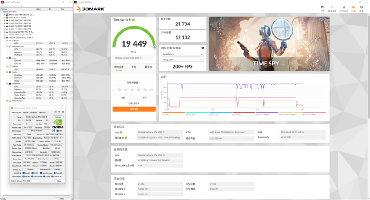This screenshot has width=370, height=200.
Task: Toggle the DirectML checkbox in GPU-Z
Action: coord(55,173)
